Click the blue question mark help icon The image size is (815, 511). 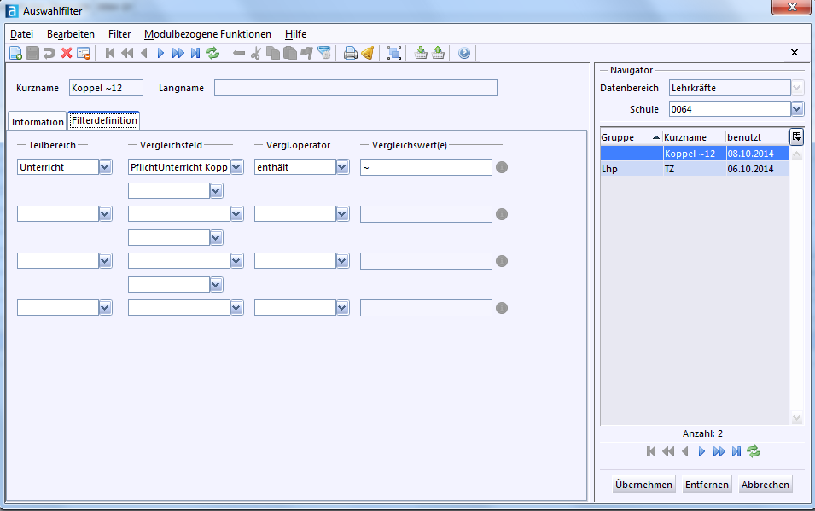[464, 53]
